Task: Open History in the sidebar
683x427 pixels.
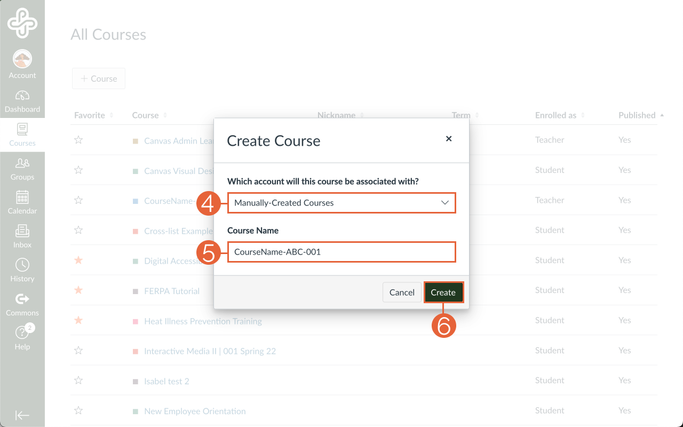Action: tap(22, 270)
